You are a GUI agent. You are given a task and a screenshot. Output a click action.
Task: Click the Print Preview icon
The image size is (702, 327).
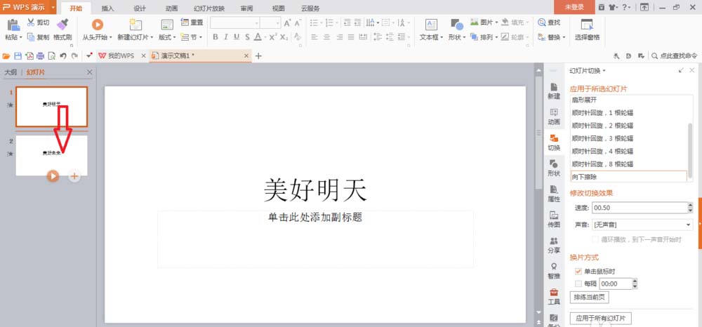[51, 56]
